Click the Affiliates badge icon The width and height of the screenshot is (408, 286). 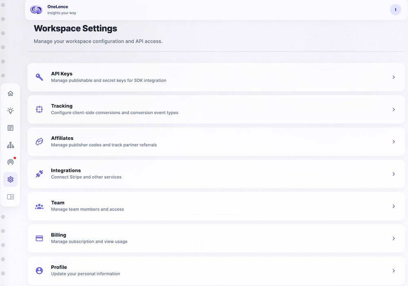pyautogui.click(x=39, y=141)
